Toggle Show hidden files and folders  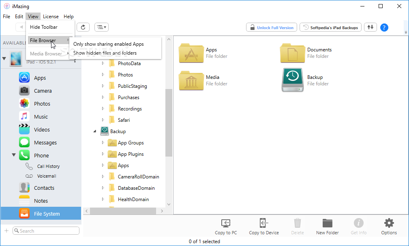click(x=105, y=53)
